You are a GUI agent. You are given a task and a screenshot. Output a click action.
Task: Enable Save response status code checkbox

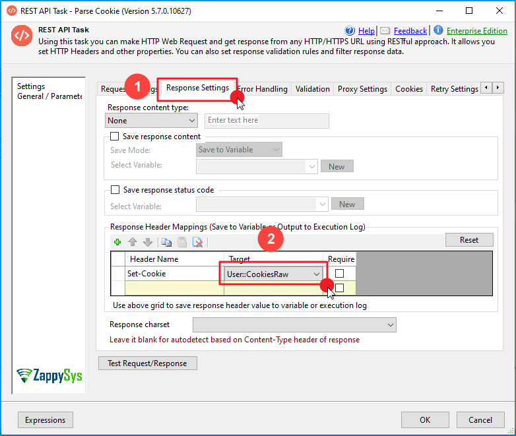(115, 190)
